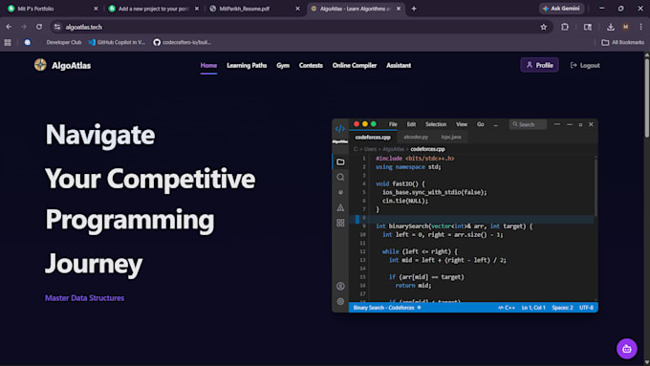
Task: Open the Selection menu in code editor
Action: point(436,124)
